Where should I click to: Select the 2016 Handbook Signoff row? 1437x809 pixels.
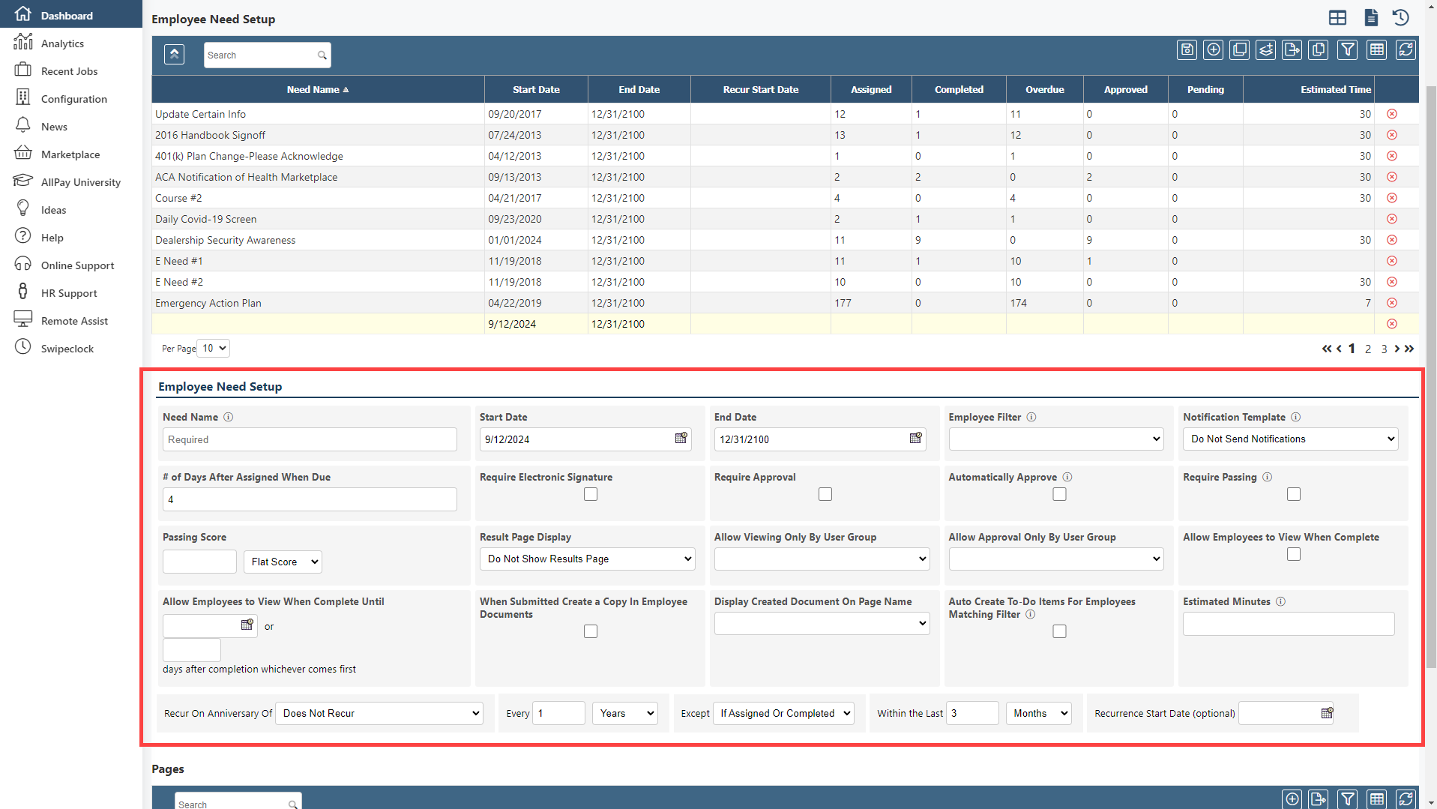click(x=785, y=135)
